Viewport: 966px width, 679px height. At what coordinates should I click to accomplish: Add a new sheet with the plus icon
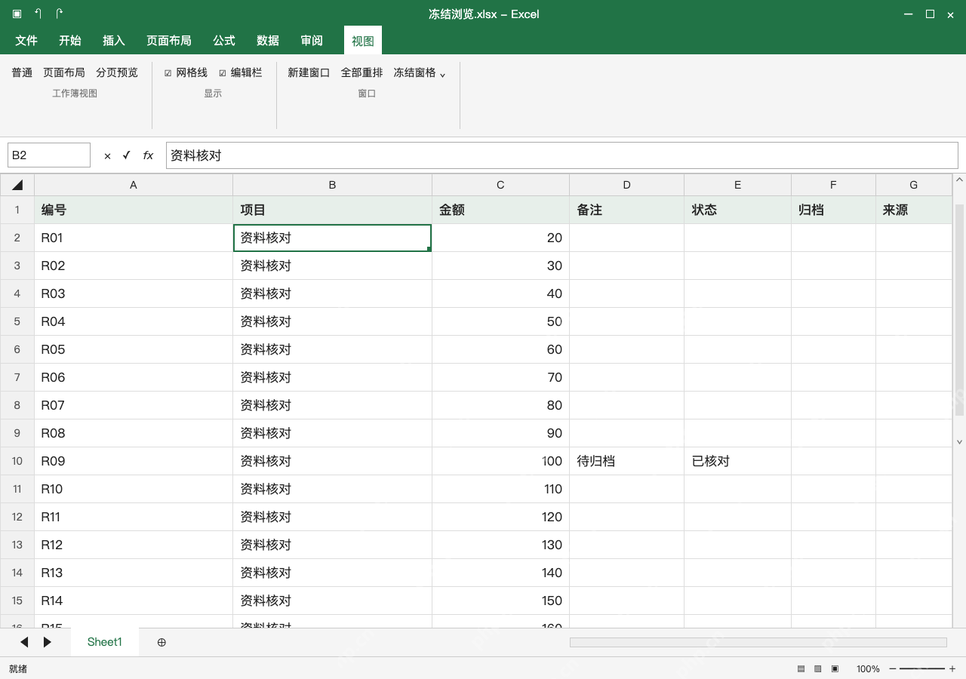[162, 642]
